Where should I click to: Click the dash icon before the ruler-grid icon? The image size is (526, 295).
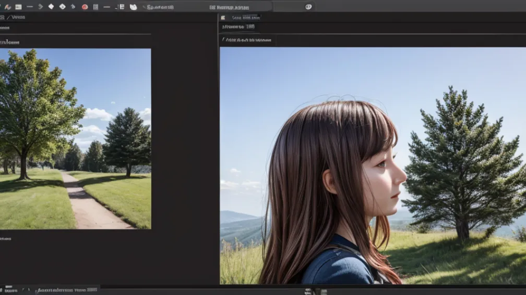(x=106, y=7)
